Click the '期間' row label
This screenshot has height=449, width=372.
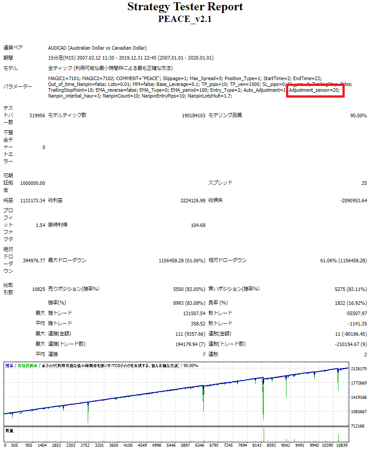click(8, 58)
